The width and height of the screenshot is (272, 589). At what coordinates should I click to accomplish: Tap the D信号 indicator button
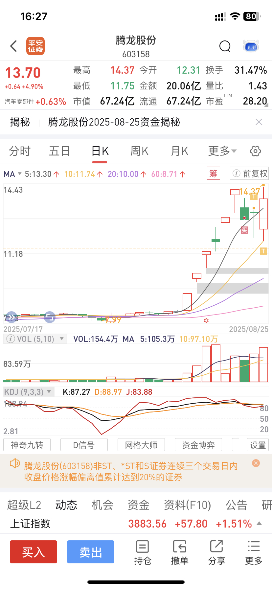pos(84,445)
